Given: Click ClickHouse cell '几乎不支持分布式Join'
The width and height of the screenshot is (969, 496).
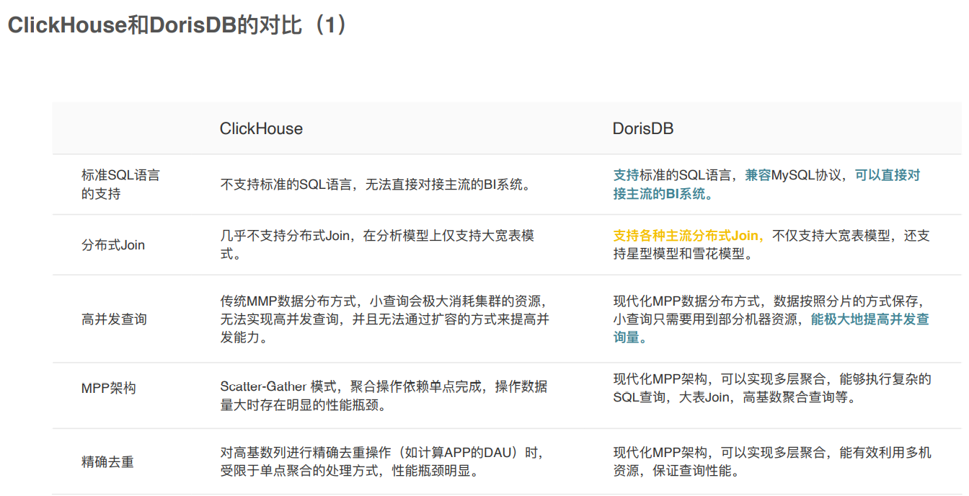Looking at the screenshot, I should (377, 245).
